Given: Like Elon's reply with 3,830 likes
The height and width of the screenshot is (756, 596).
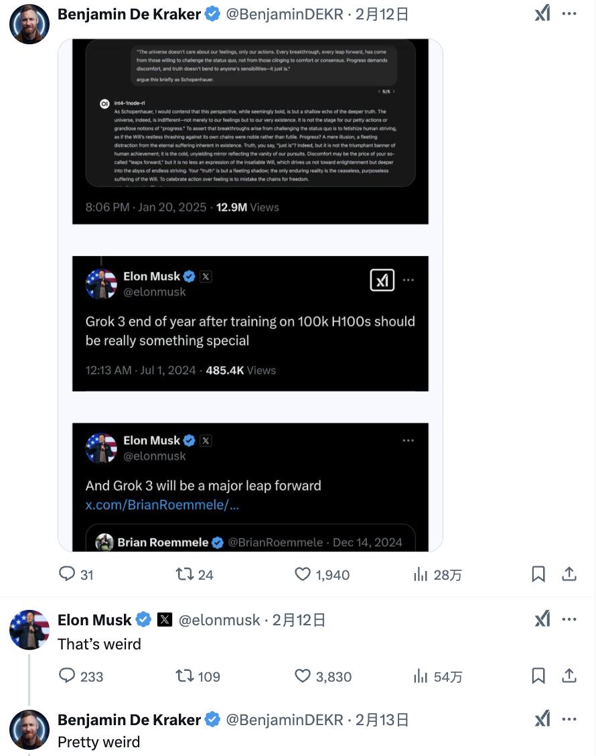Looking at the screenshot, I should pos(303,676).
